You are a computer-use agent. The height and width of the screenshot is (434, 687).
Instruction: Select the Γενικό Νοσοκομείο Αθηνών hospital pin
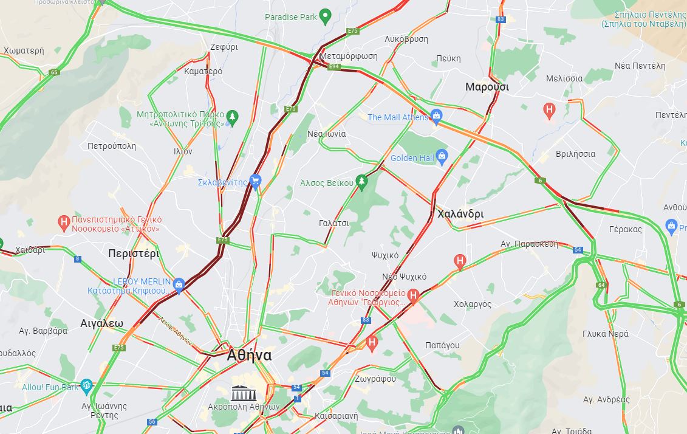tap(412, 297)
